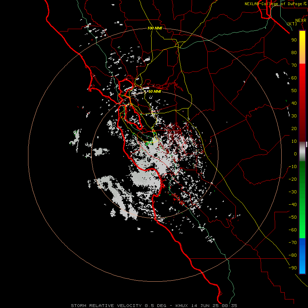Click the -20 value on velocity scale
This screenshot has width=308, height=308.
click(x=293, y=179)
